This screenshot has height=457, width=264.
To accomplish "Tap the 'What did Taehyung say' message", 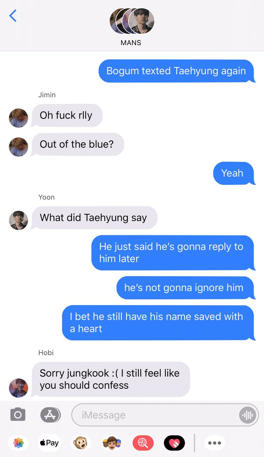I will (x=93, y=218).
